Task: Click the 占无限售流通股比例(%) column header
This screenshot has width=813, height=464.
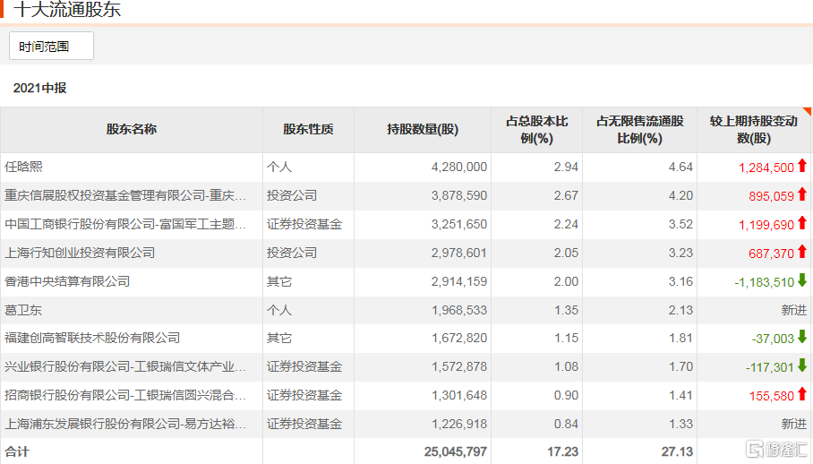Action: tap(640, 130)
